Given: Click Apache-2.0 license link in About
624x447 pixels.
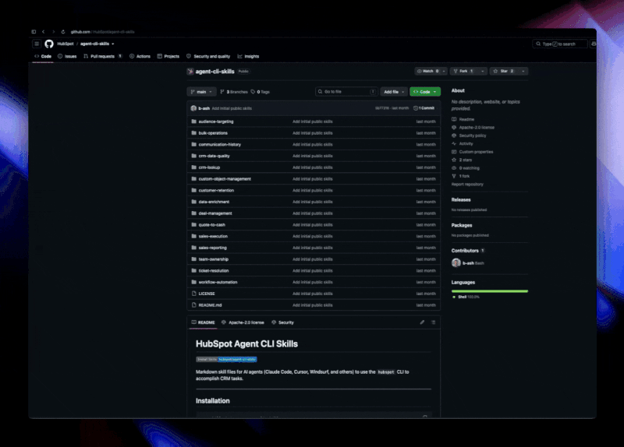Looking at the screenshot, I should click(477, 128).
